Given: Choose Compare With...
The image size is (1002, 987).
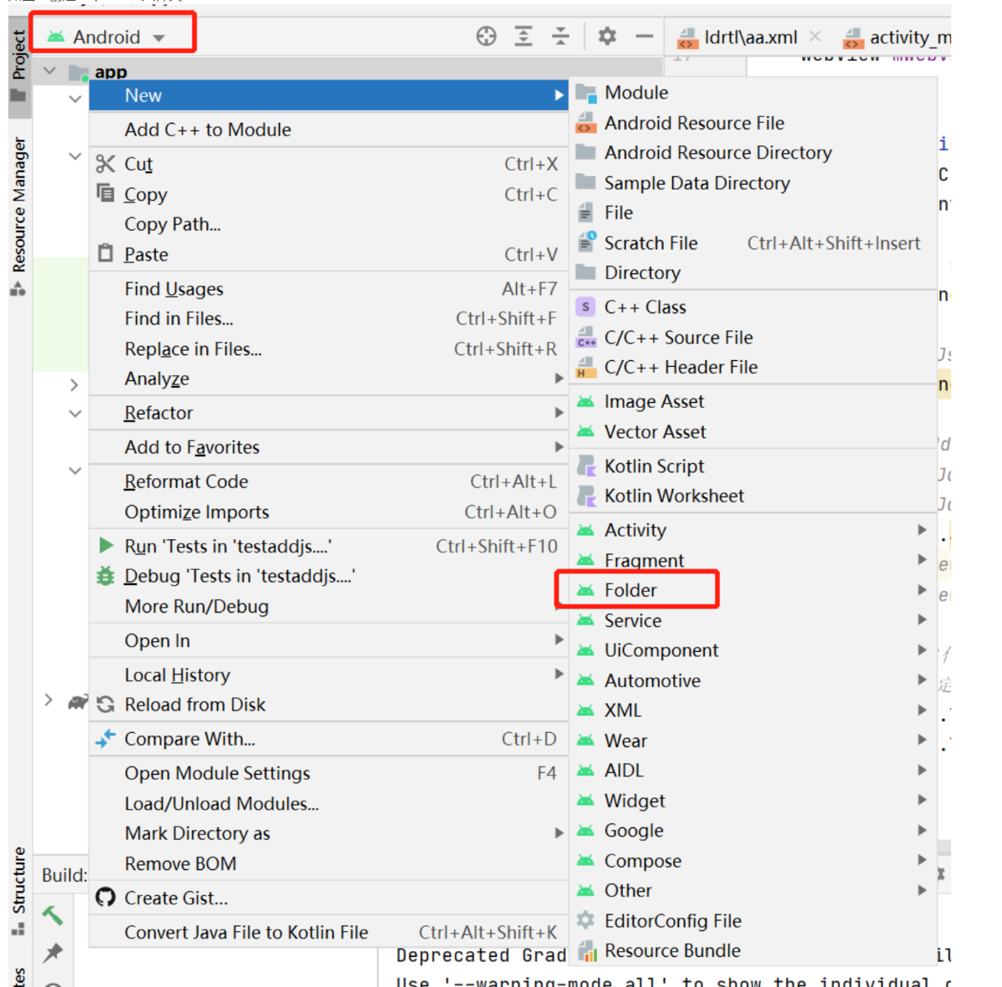Looking at the screenshot, I should pyautogui.click(x=329, y=739).
